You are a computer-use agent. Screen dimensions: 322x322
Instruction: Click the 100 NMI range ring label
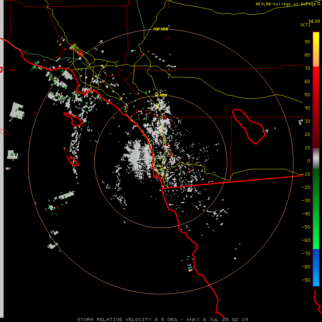[161, 29]
